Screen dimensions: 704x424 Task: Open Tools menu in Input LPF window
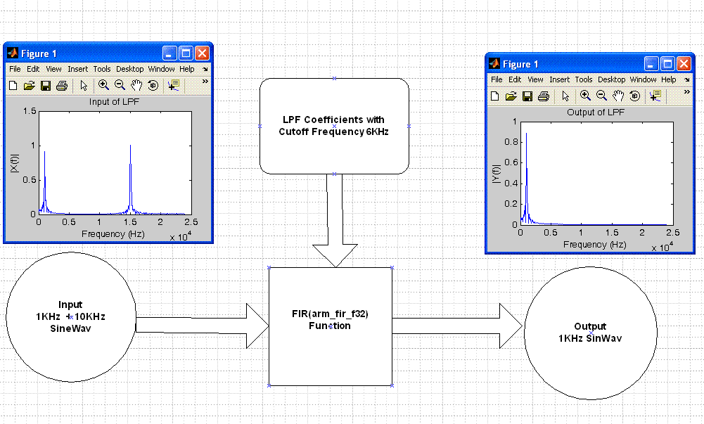pyautogui.click(x=102, y=70)
